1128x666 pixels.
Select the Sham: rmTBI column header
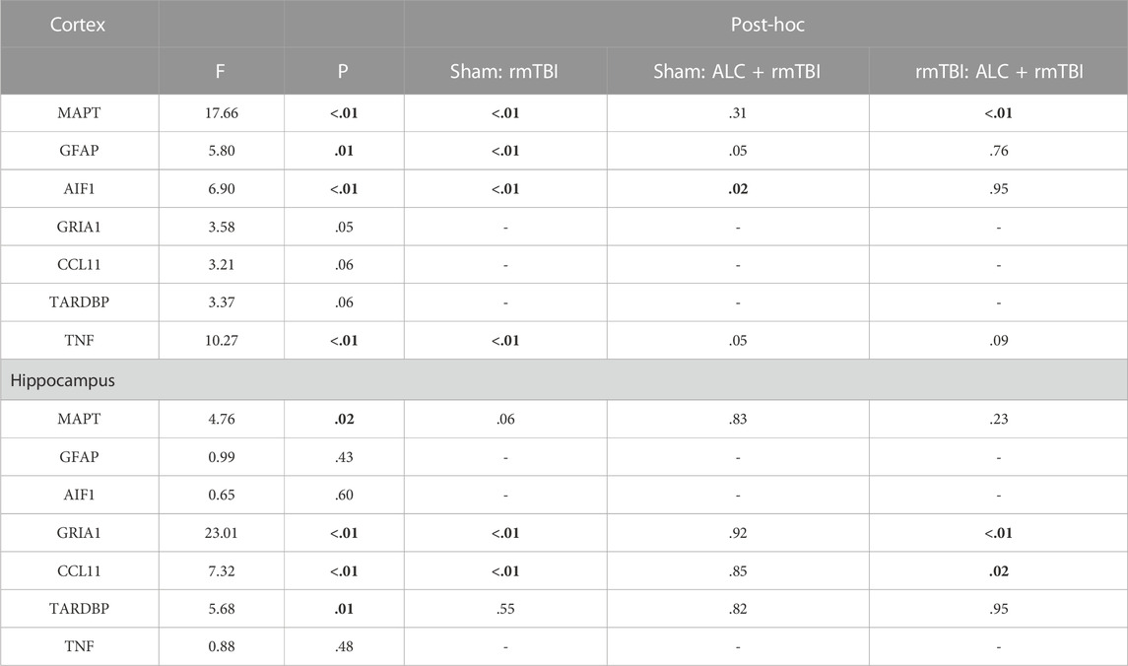click(504, 71)
